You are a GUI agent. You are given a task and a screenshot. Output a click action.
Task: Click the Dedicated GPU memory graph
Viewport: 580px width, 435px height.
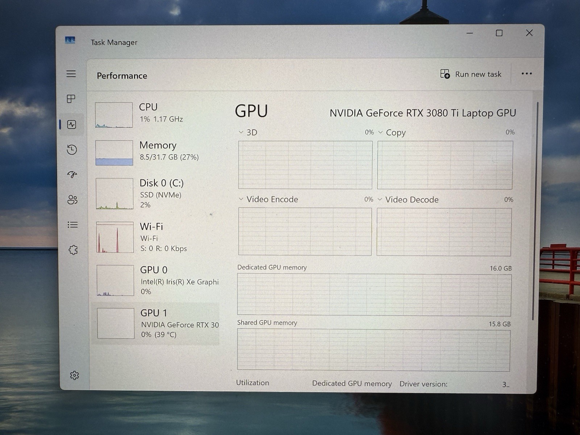[x=374, y=295]
